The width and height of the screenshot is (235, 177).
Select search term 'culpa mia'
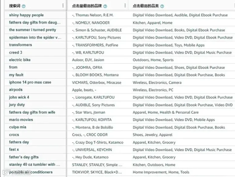point(18,127)
